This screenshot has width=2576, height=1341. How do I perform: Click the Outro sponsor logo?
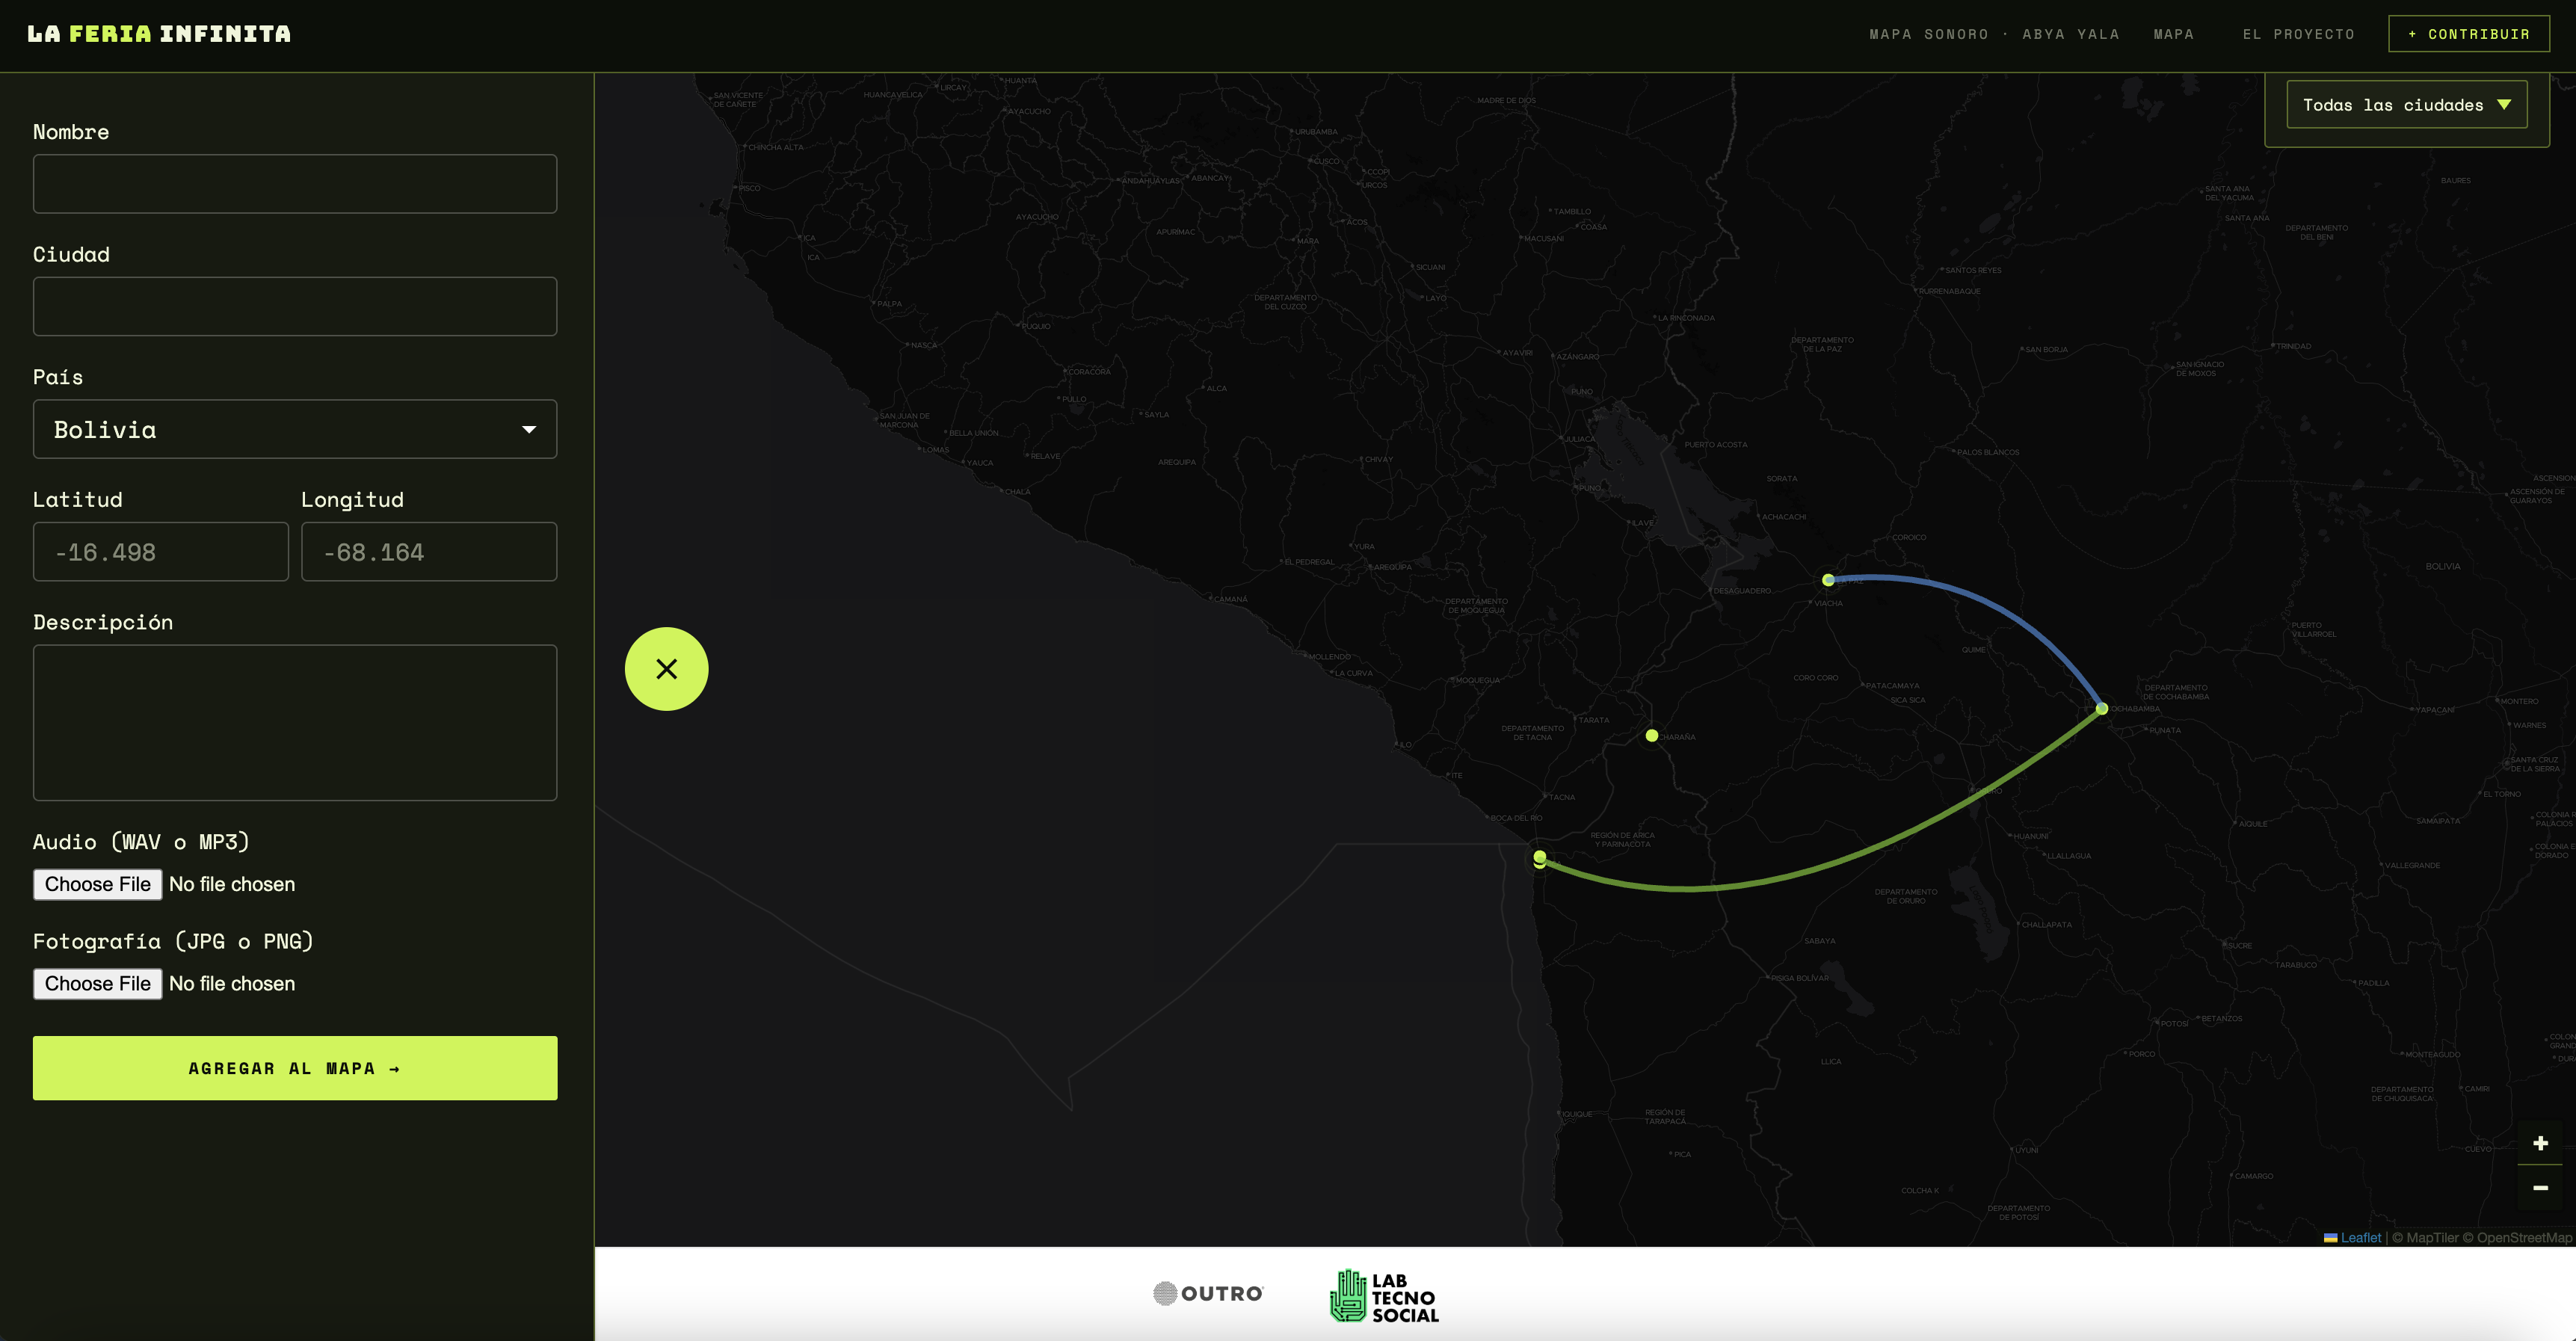(x=1208, y=1293)
